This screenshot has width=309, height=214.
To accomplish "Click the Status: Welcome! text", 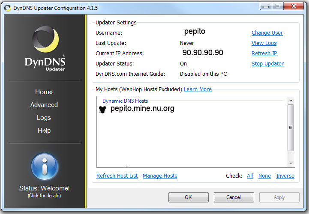I will pos(44,188).
